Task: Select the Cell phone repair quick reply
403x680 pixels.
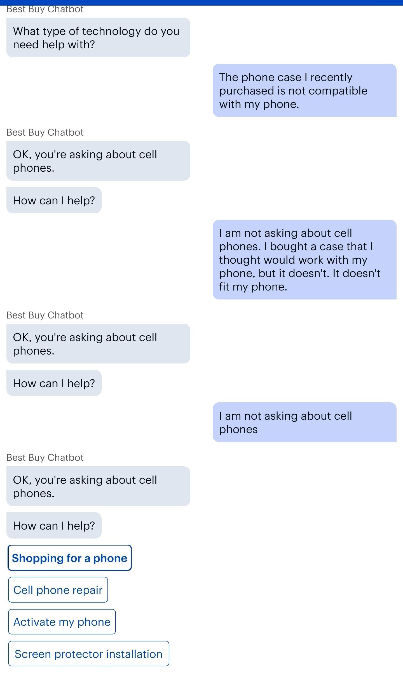Action: tap(58, 590)
